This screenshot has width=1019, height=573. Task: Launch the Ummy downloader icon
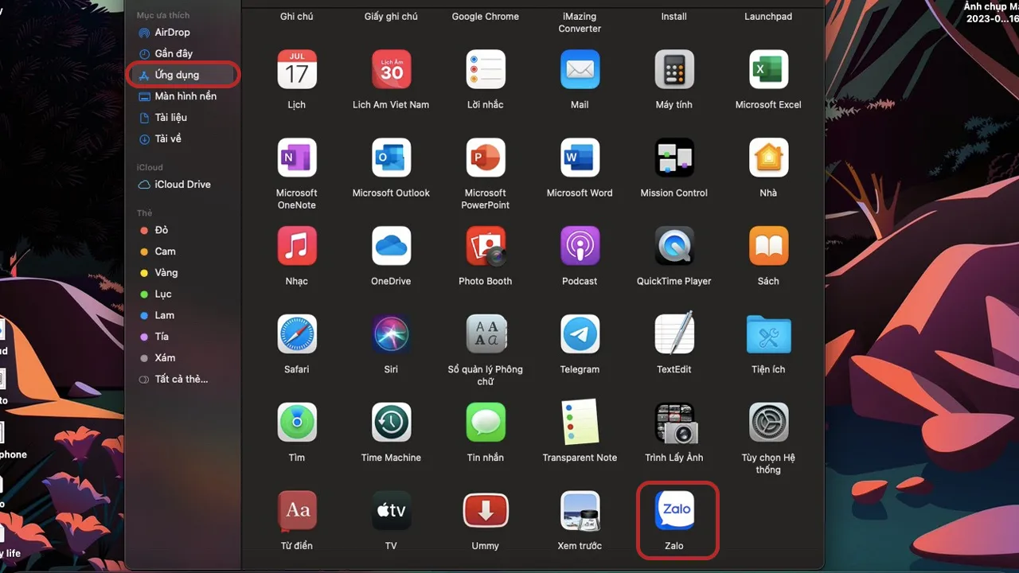(486, 510)
